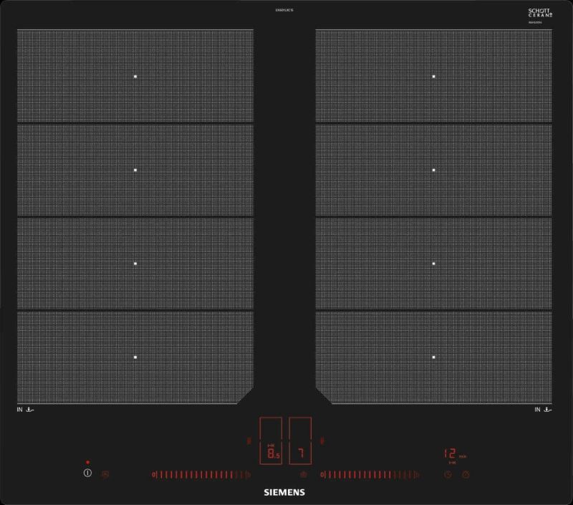Viewport: 573px width, 505px height.
Task: Tap the timer clock icon
Action: pyautogui.click(x=448, y=474)
